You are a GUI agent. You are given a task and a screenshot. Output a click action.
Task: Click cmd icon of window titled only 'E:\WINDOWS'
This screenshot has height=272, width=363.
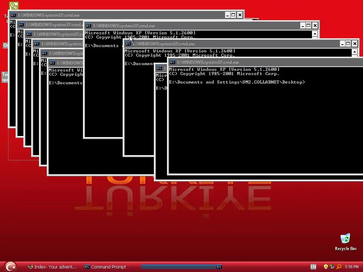[x=52, y=63]
